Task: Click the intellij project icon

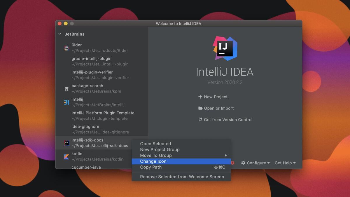Action: (66, 102)
